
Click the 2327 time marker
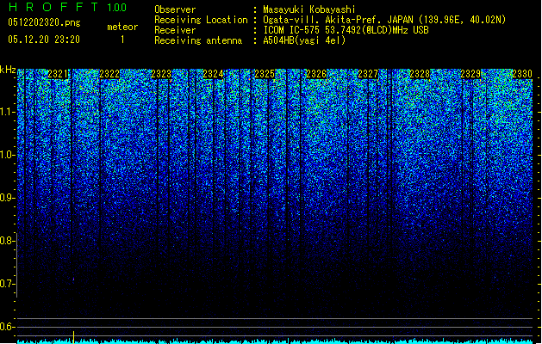point(368,74)
